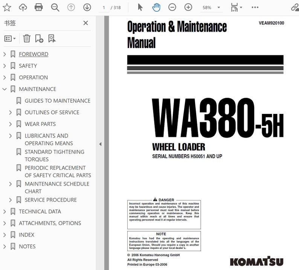Collapse sidebar with the panel arrow

pyautogui.click(x=100, y=144)
